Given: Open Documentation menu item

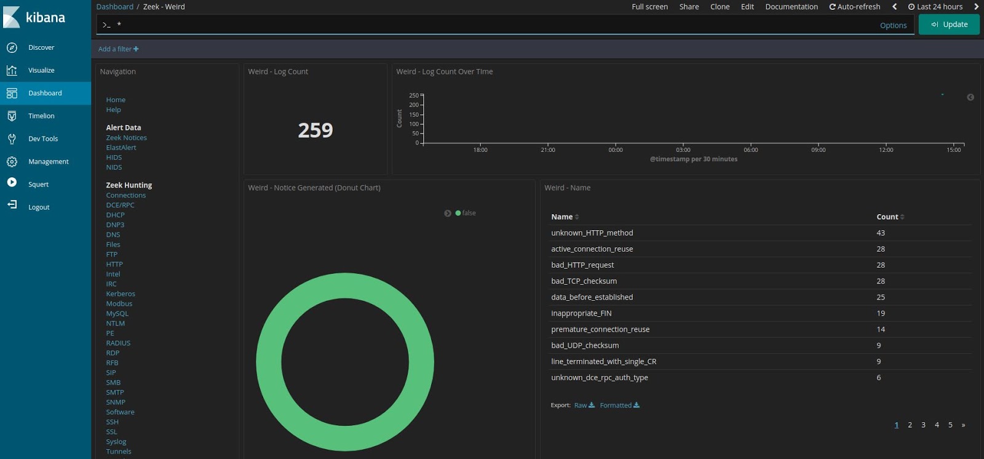Looking at the screenshot, I should (792, 7).
